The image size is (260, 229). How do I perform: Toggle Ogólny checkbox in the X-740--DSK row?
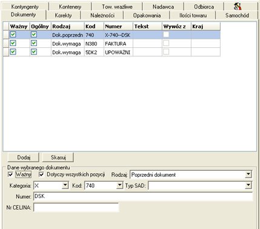click(34, 35)
